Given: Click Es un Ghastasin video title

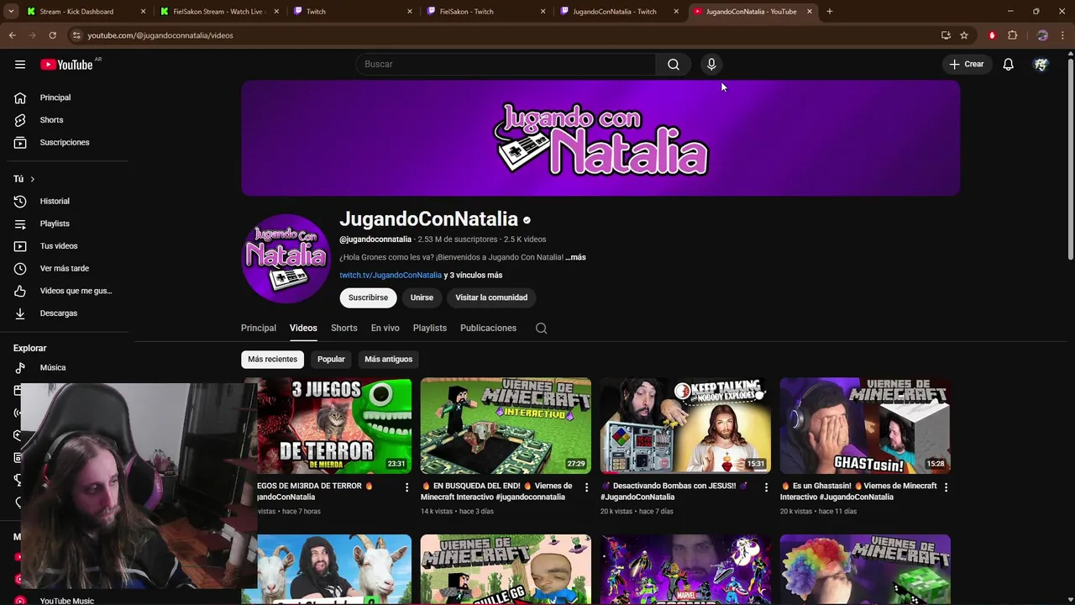Looking at the screenshot, I should (858, 492).
